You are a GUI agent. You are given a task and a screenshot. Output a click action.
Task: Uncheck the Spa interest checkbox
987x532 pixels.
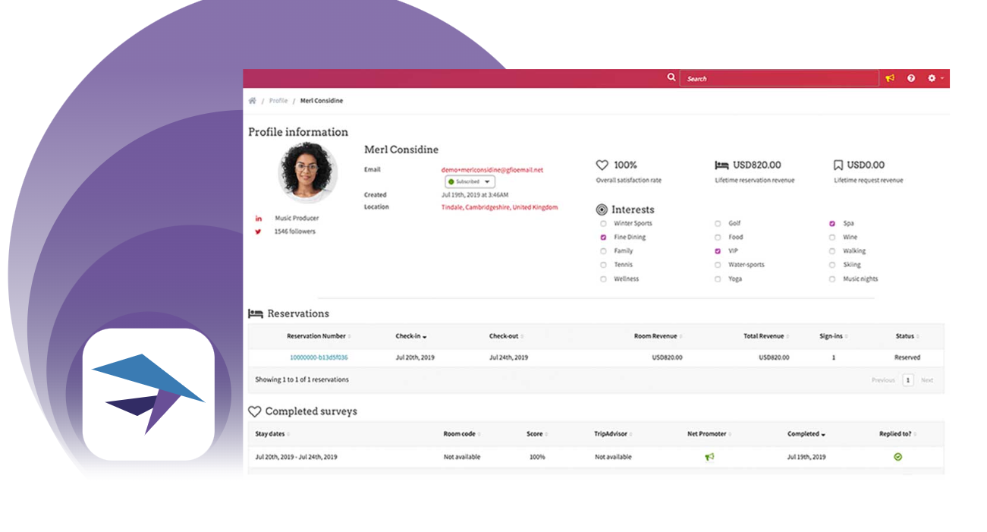pos(832,224)
